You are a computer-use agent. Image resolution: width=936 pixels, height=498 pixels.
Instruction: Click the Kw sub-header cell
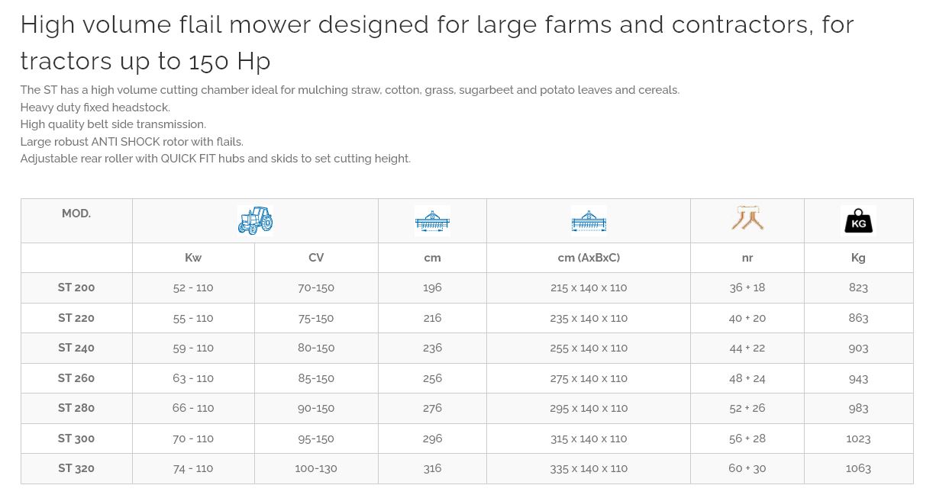(x=193, y=258)
